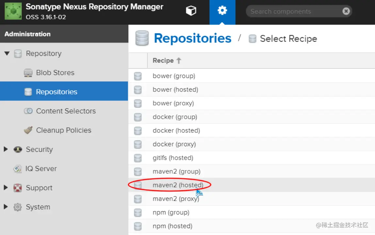Click the database icon beside maven2 (proxy)

click(138, 199)
